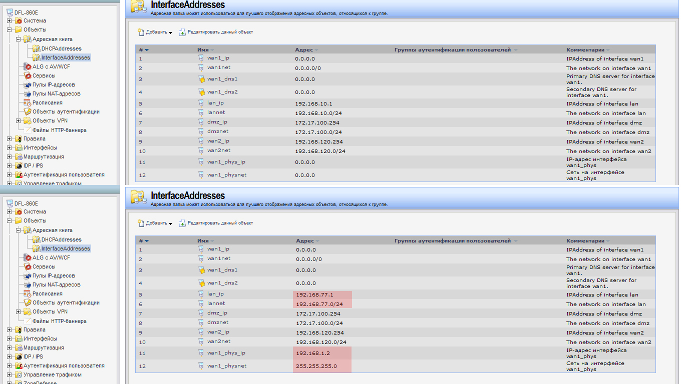Select InterfaceAddresses in the upper tree
684x384 pixels.
tap(66, 57)
